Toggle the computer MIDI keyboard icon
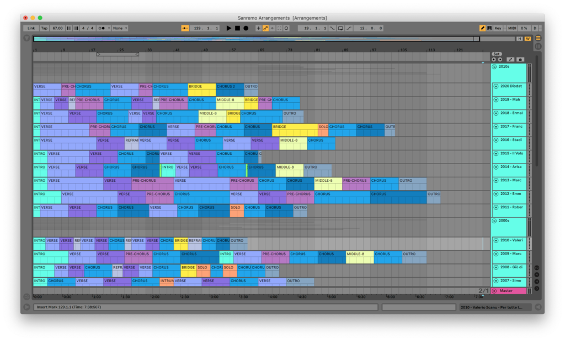 pos(489,28)
